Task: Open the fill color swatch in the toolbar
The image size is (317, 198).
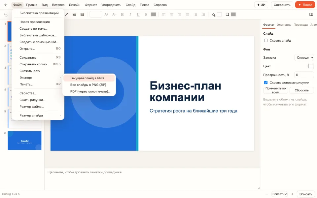Action: (x=219, y=14)
